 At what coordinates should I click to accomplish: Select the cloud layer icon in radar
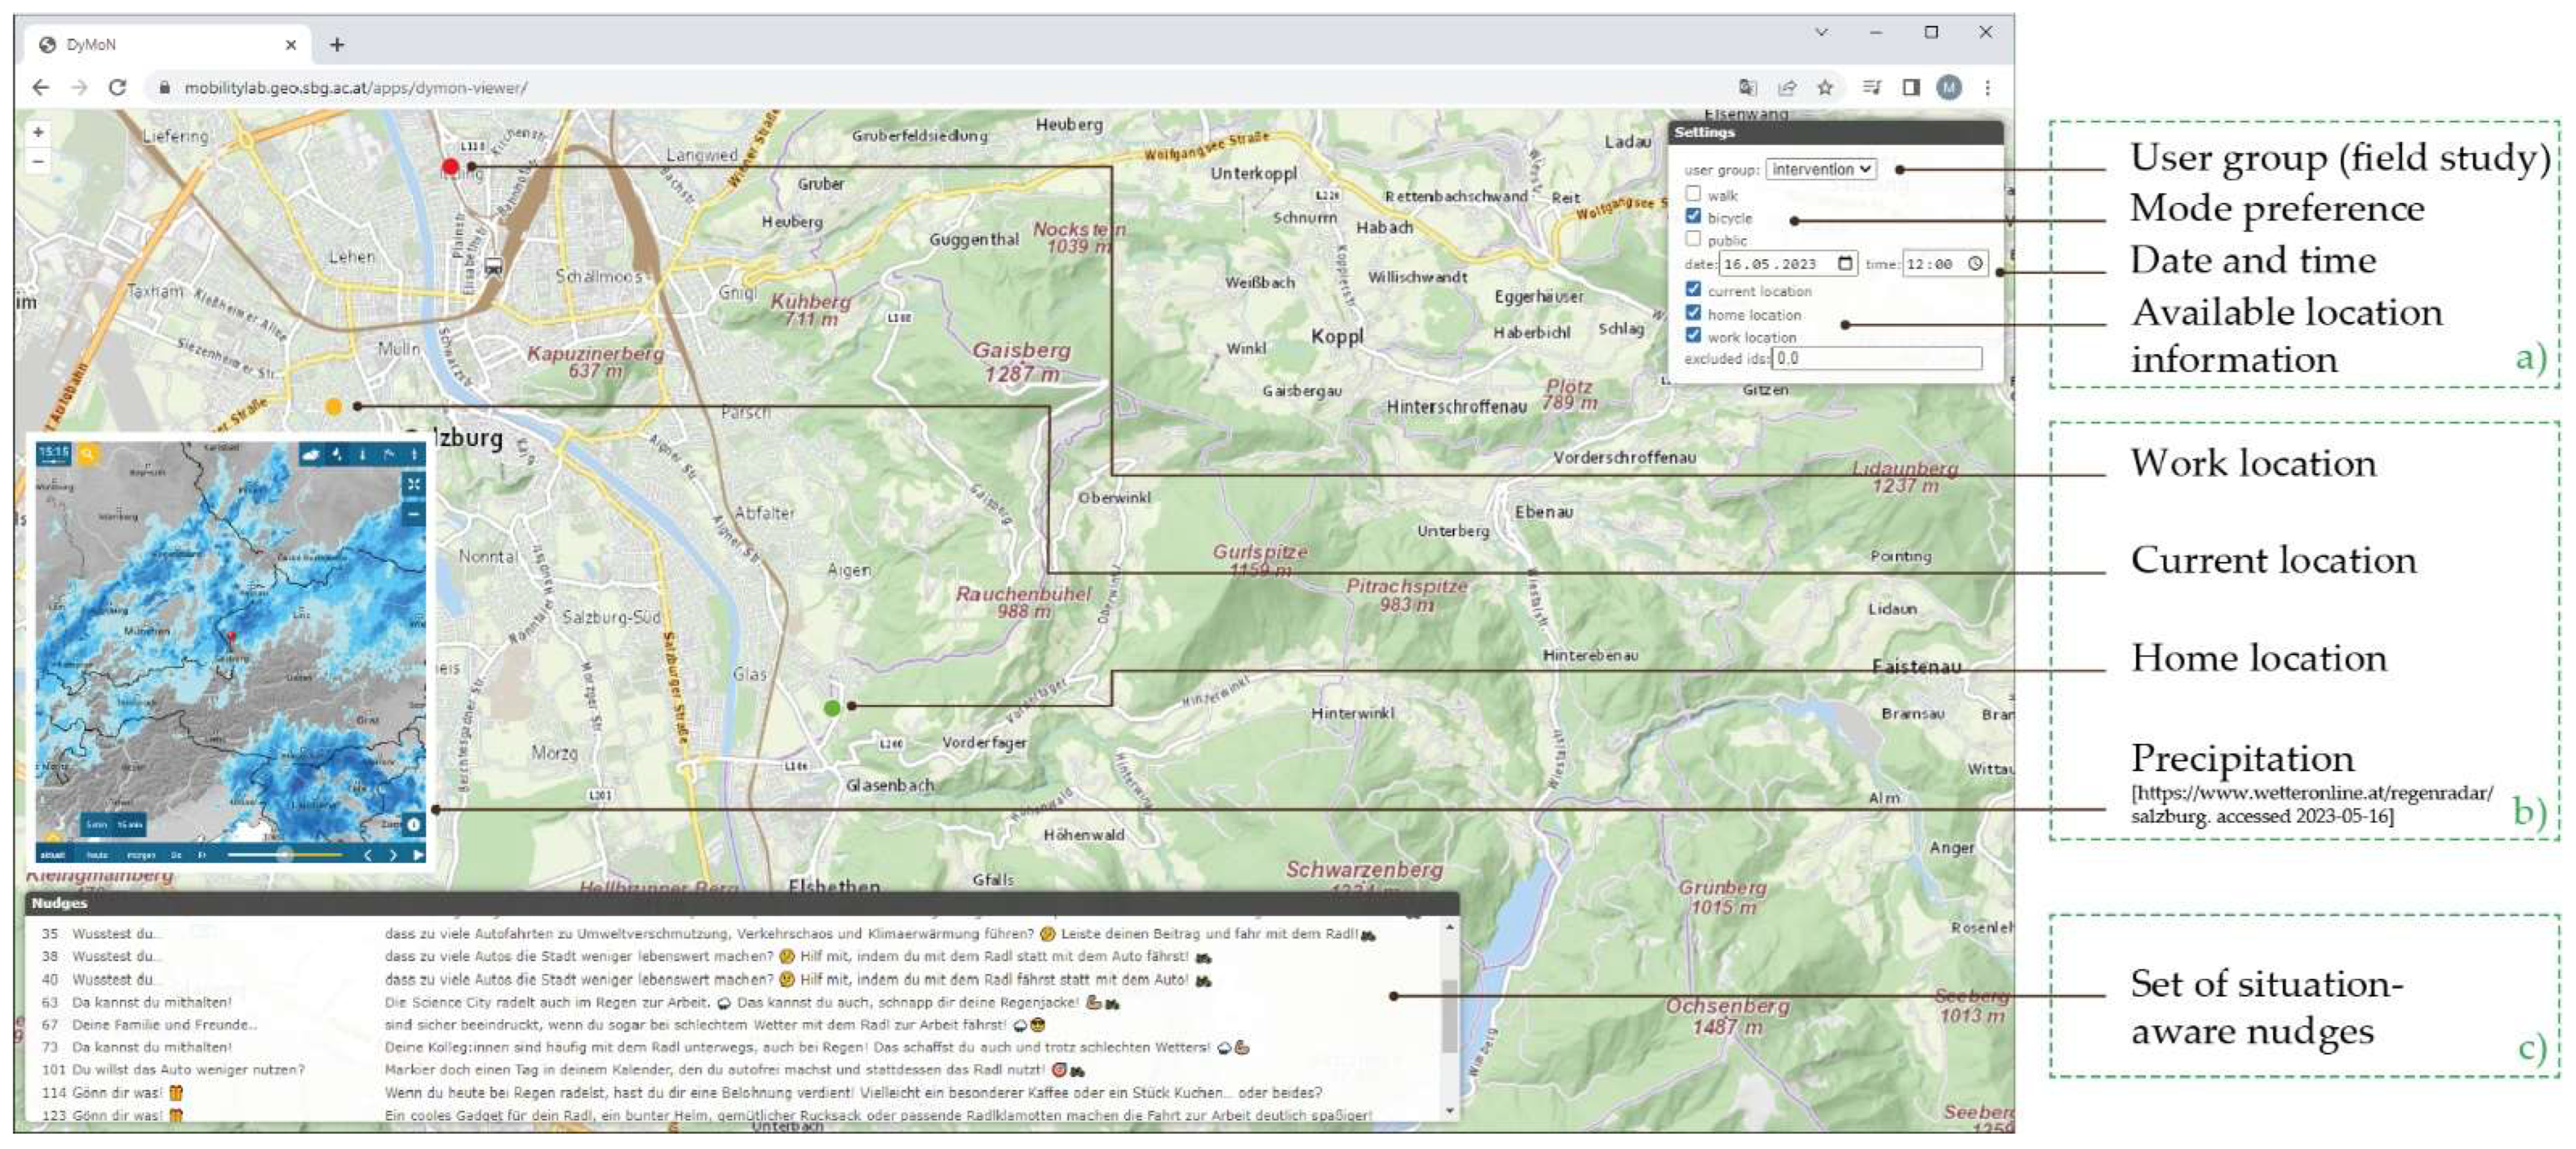tap(311, 455)
